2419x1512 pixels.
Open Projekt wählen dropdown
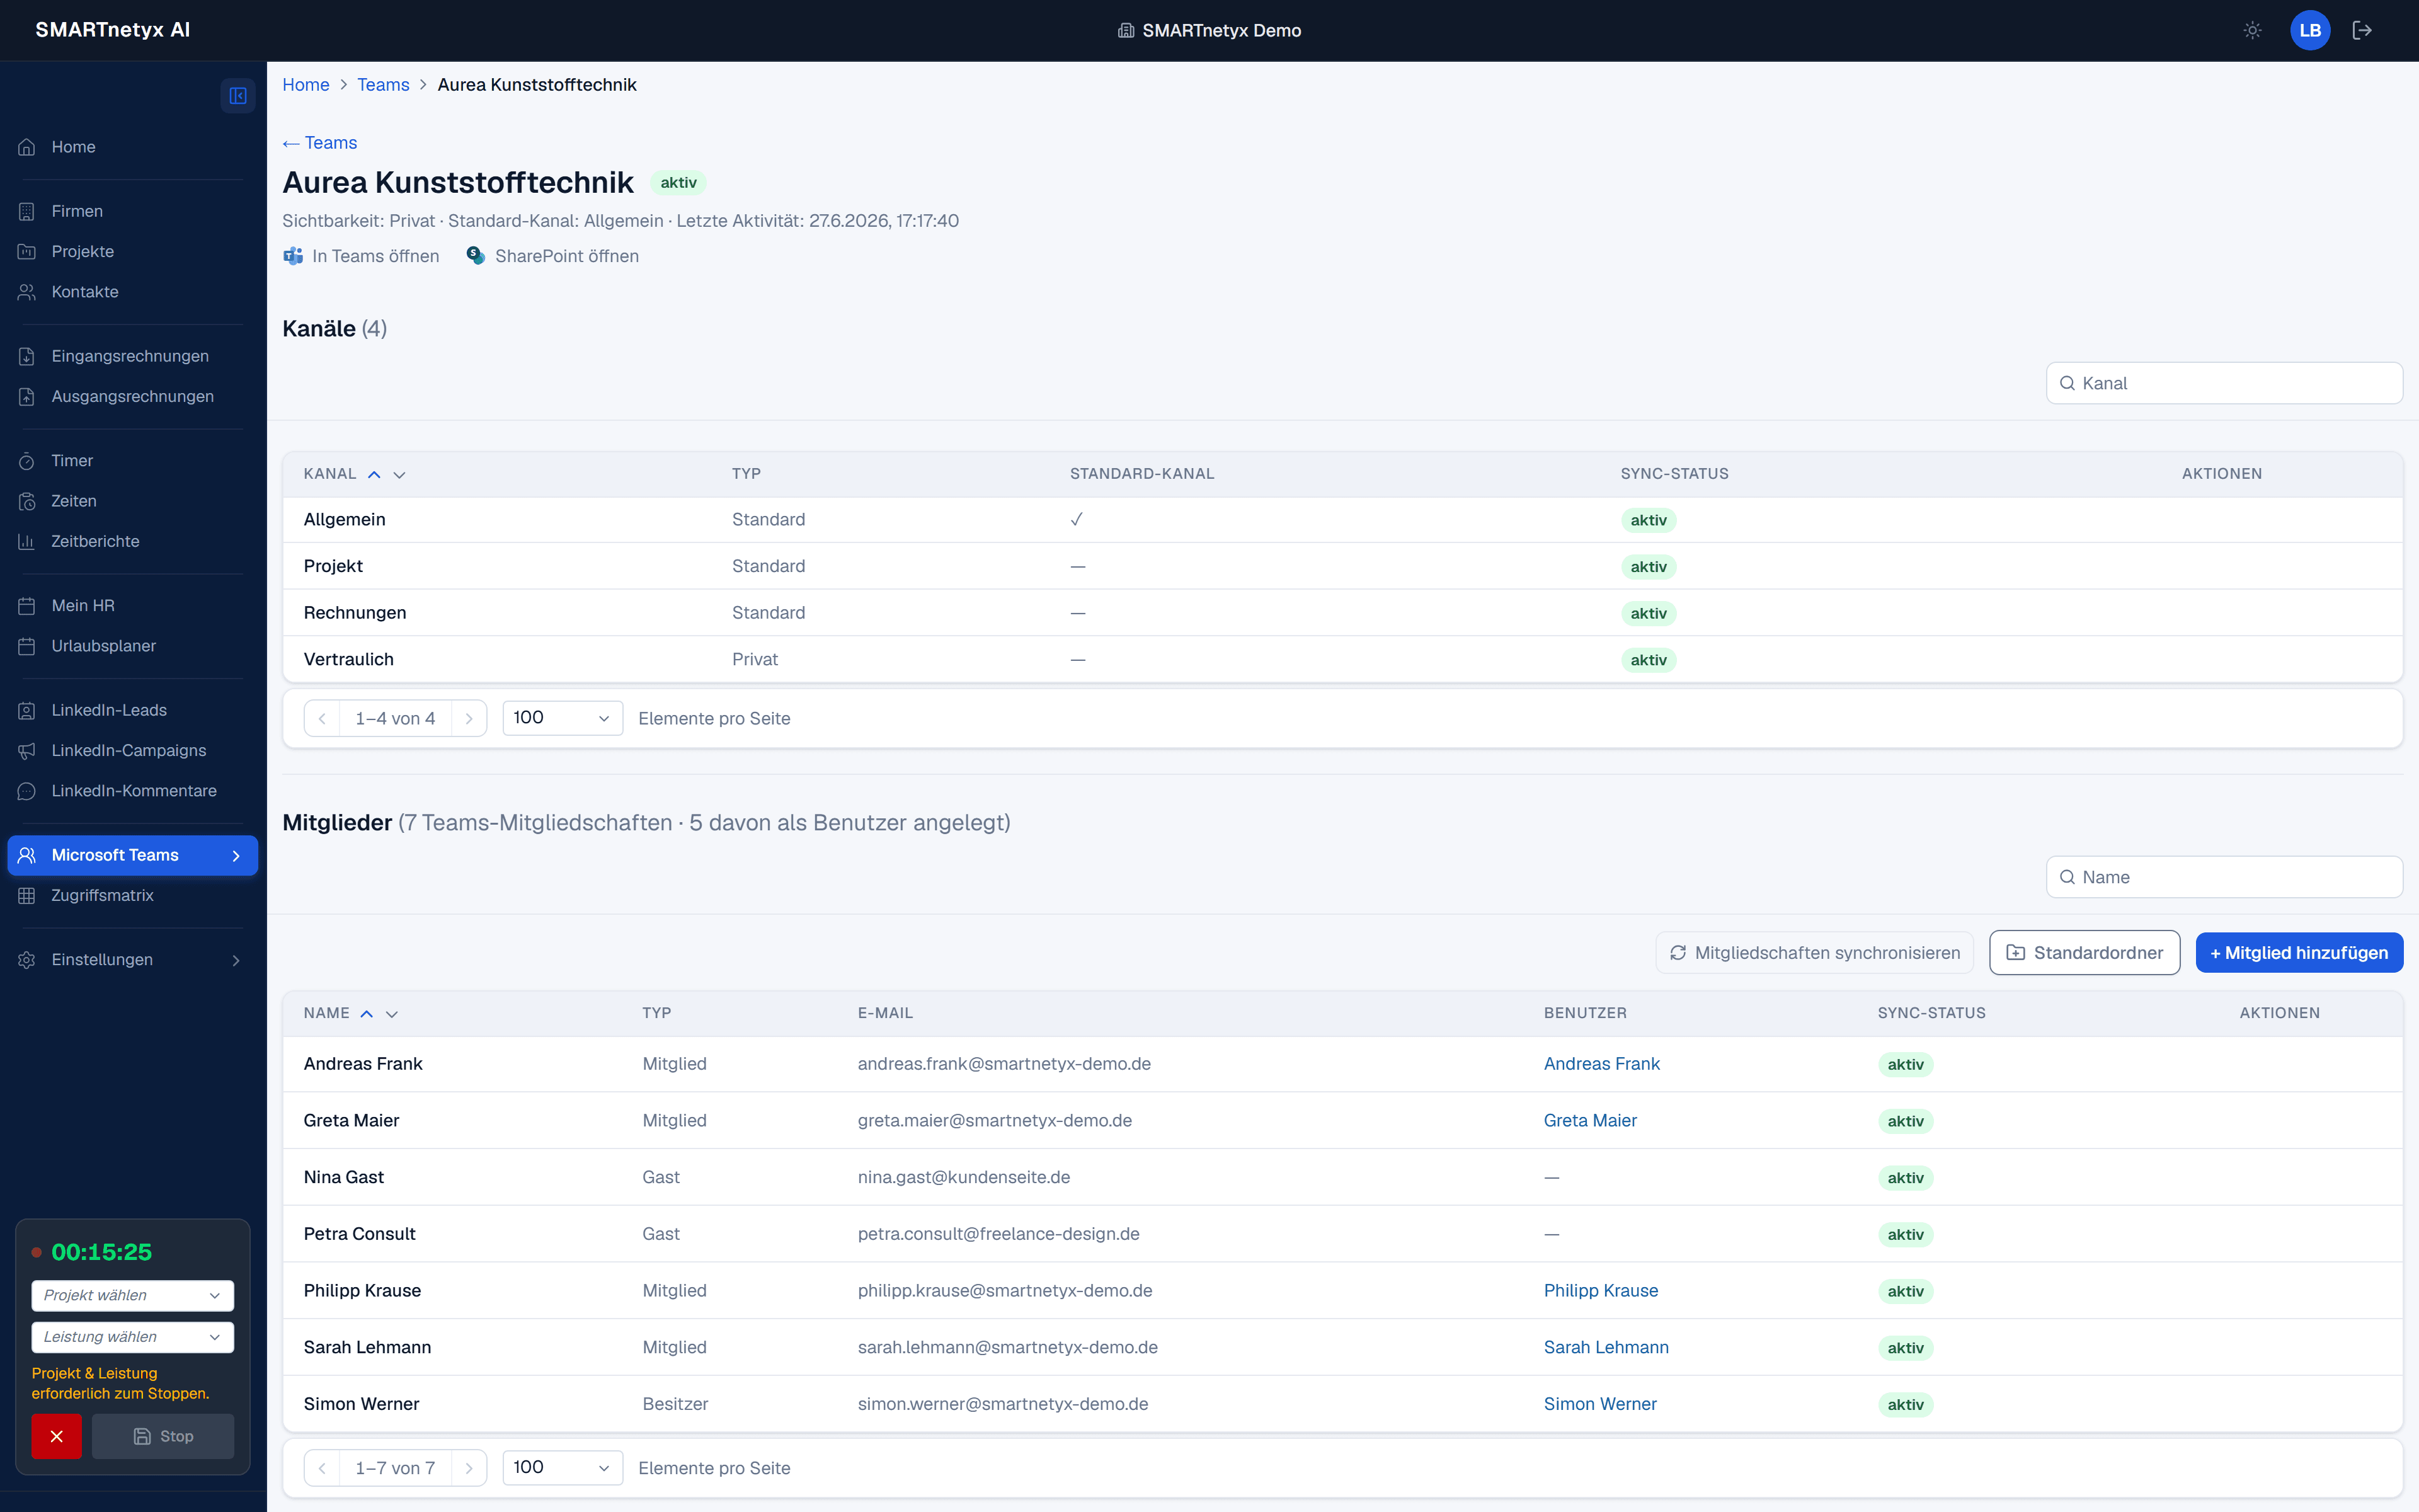point(133,1295)
